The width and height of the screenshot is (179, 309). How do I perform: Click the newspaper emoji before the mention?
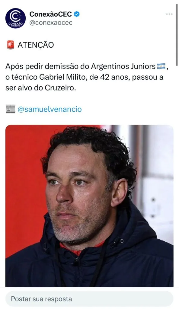(11, 109)
